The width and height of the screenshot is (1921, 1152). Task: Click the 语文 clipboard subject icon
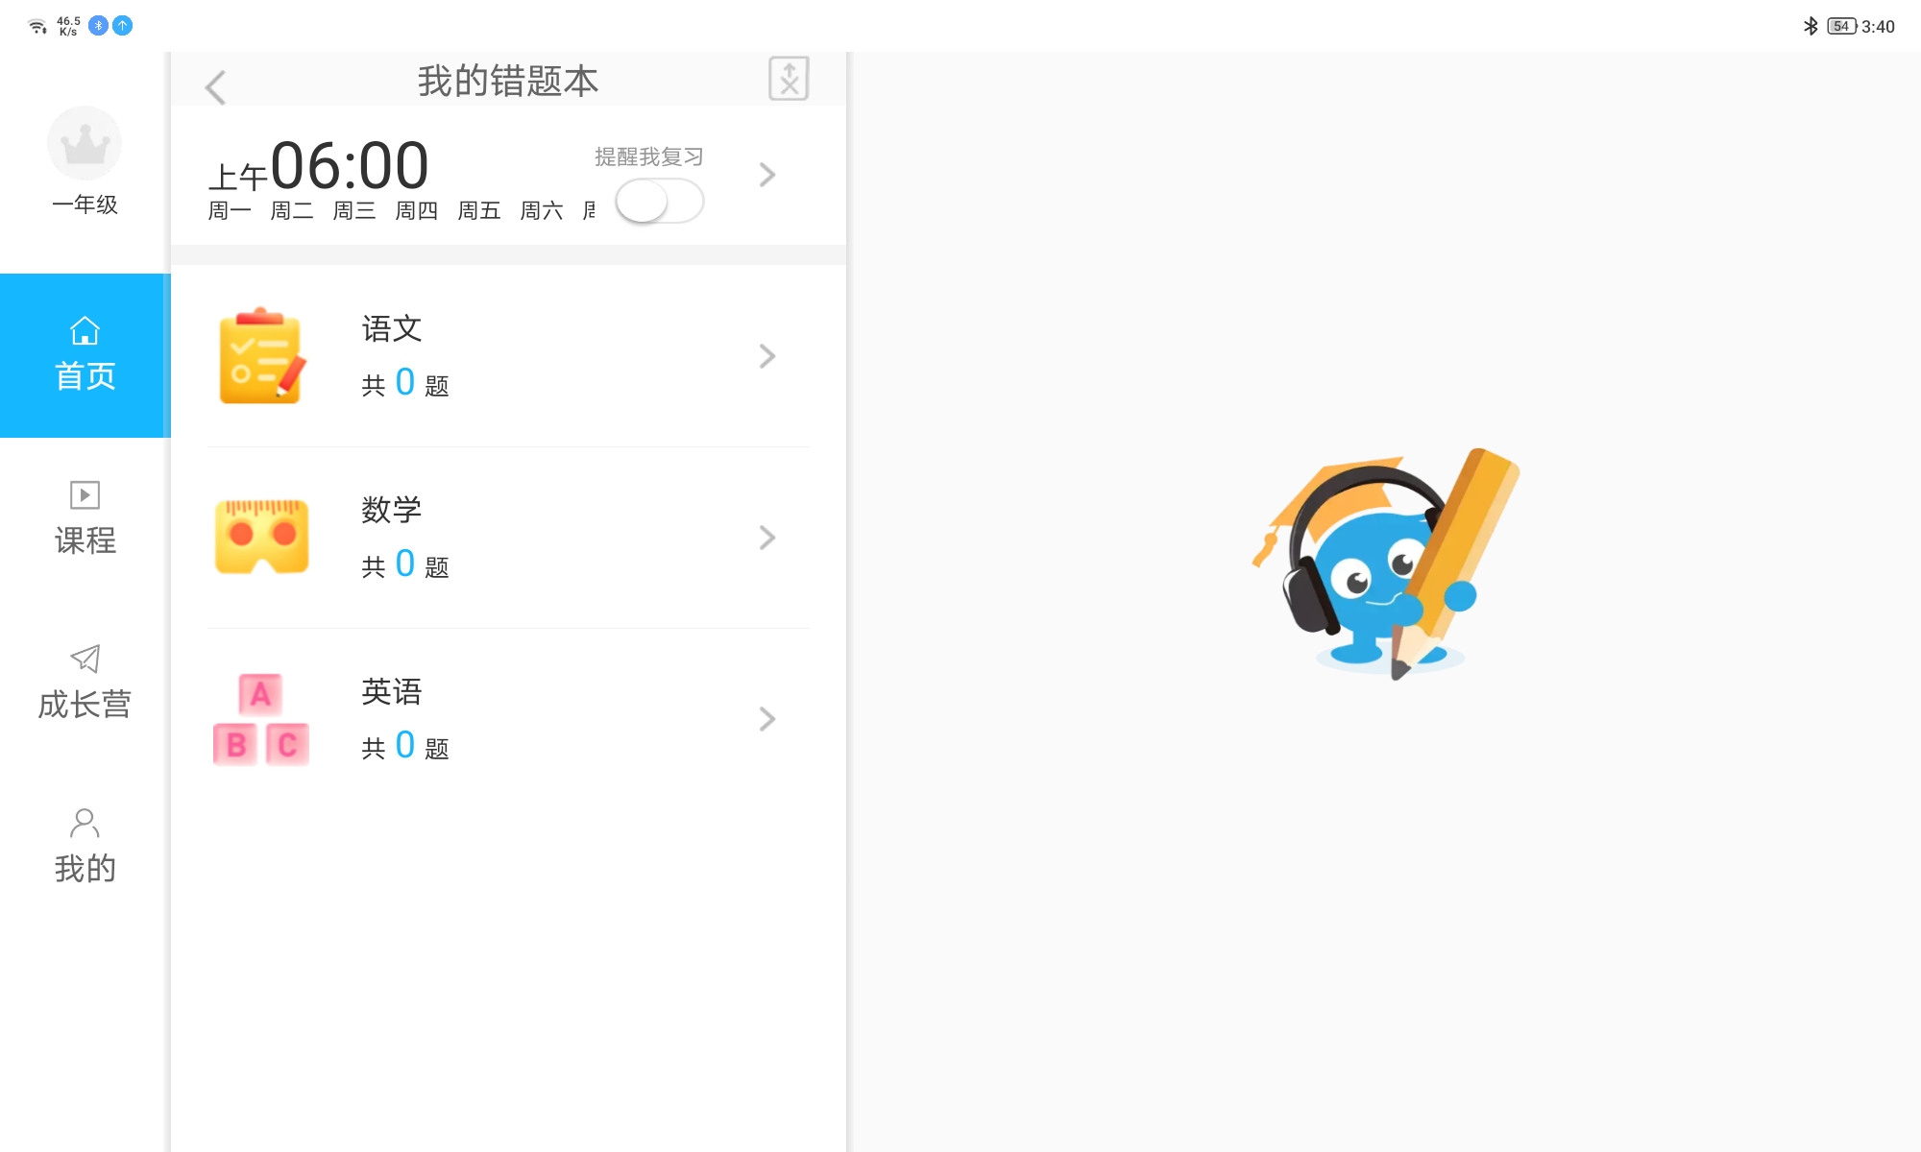point(261,356)
